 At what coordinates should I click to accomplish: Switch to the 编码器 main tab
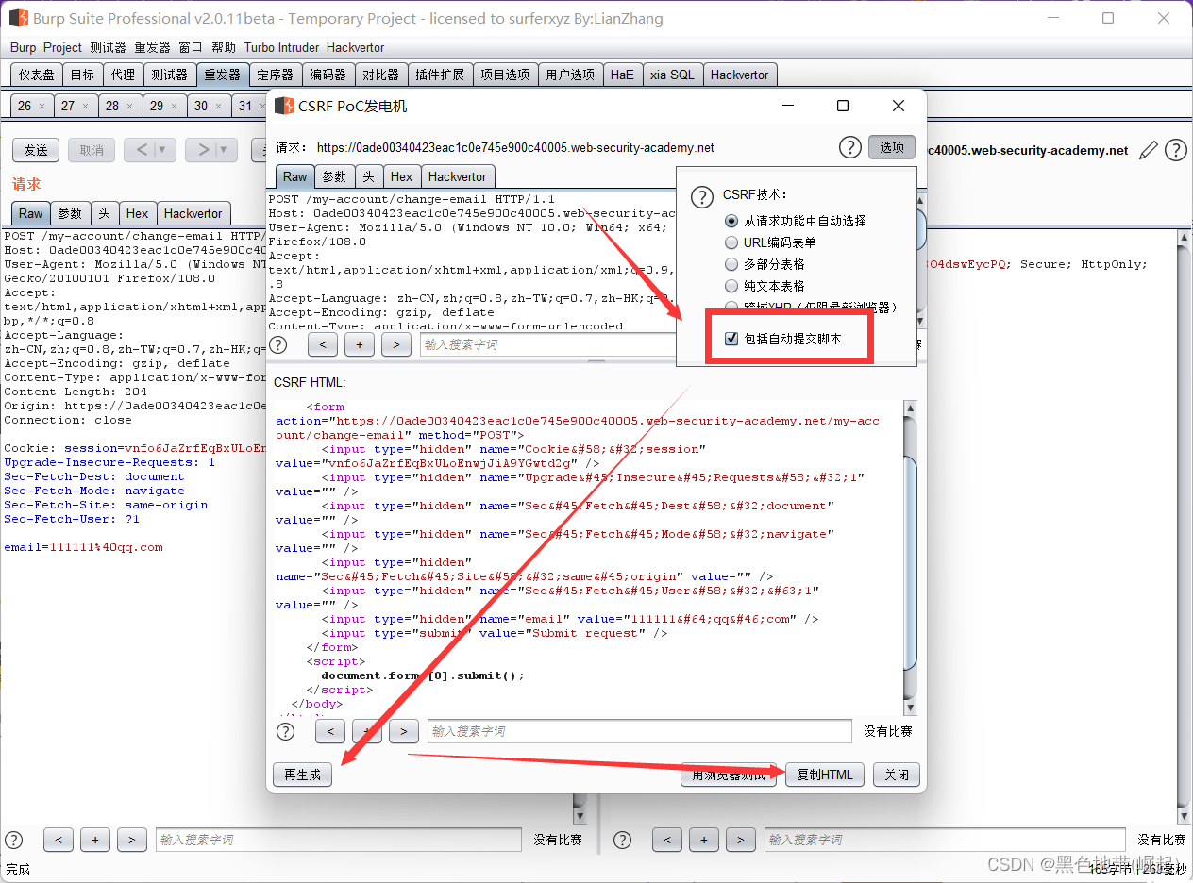click(x=328, y=75)
